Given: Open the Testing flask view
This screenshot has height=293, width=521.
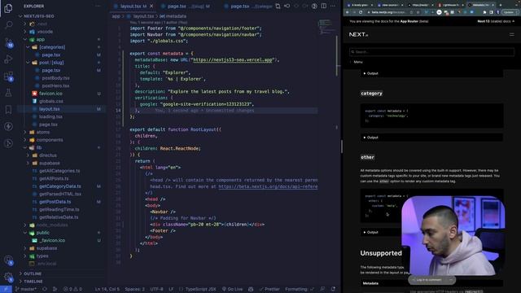Looking at the screenshot, I should tap(8, 93).
